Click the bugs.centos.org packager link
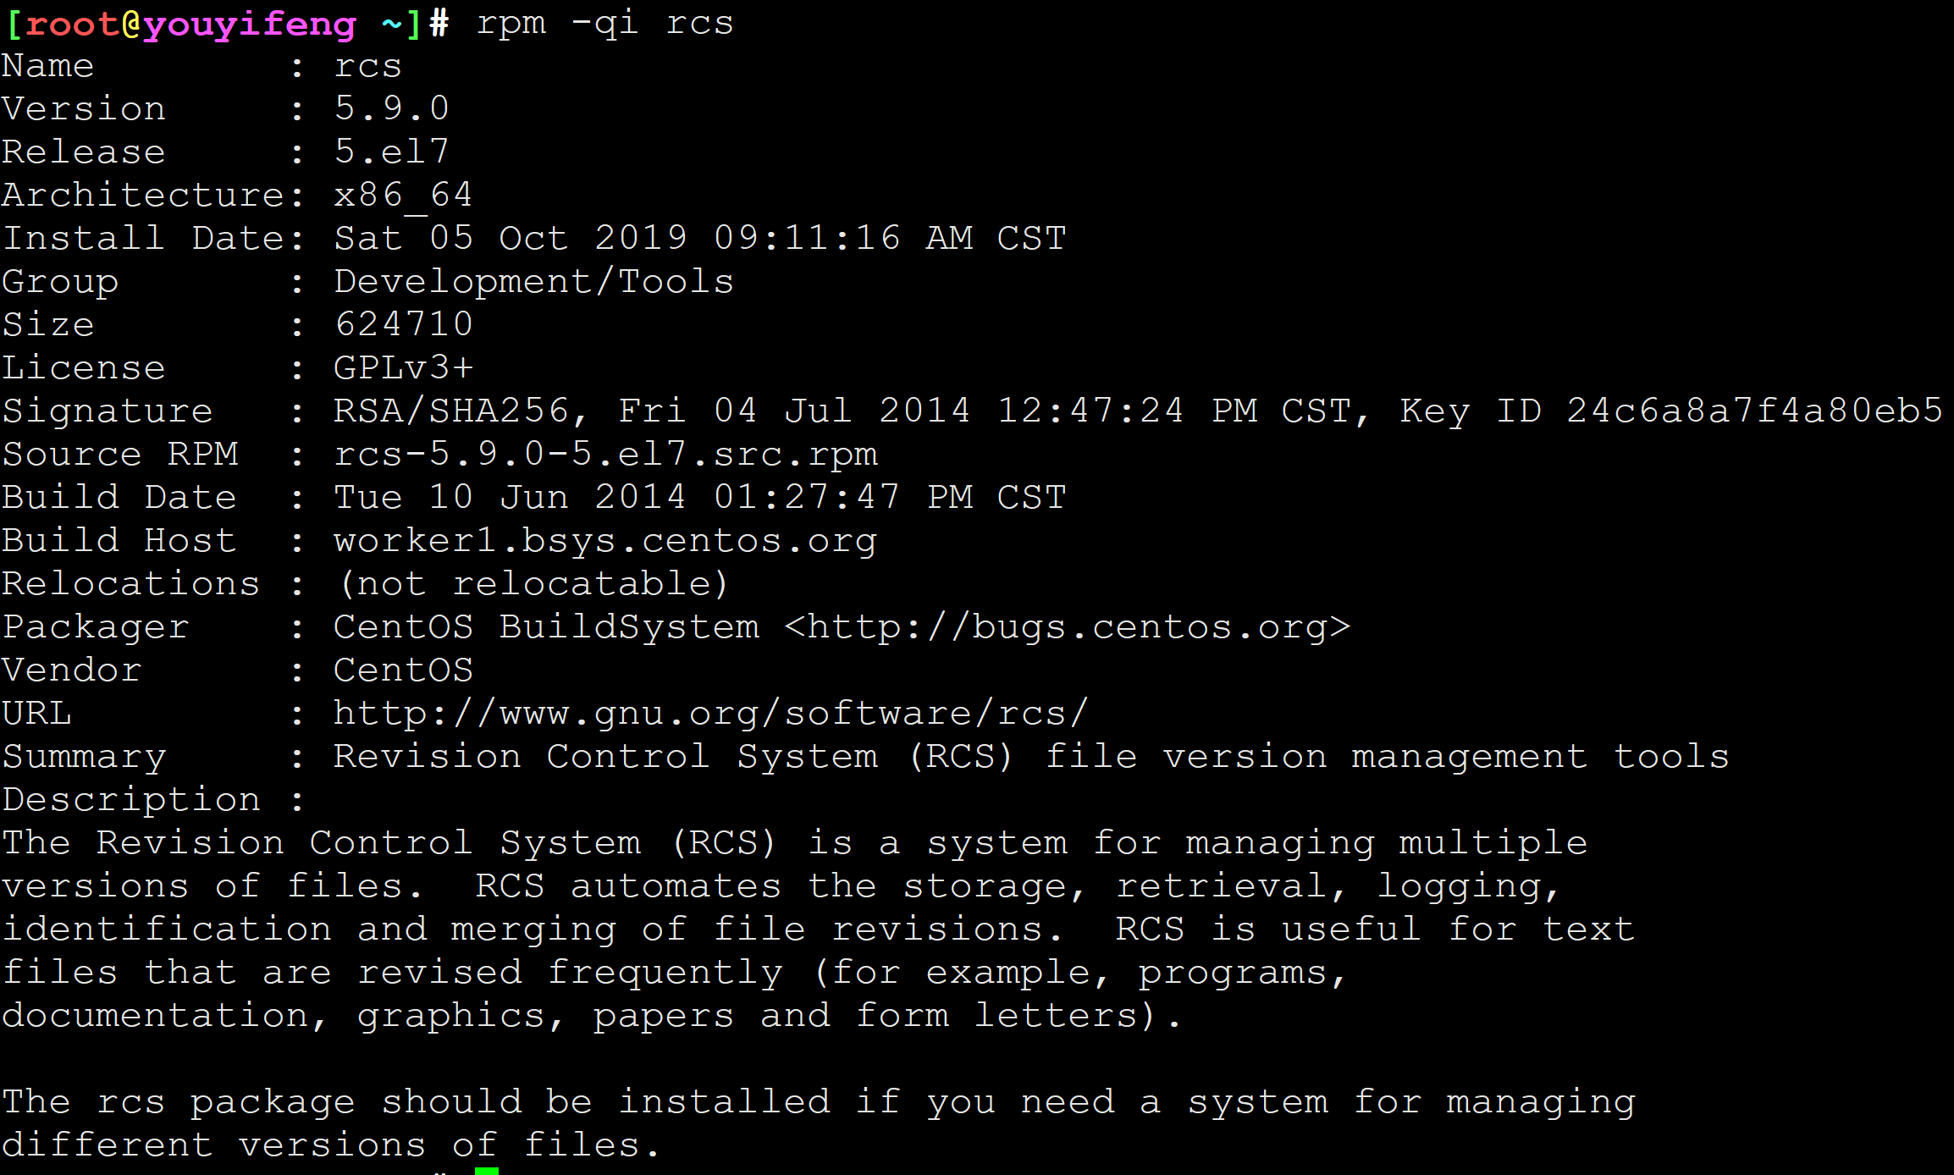1954x1175 pixels. coord(1067,627)
